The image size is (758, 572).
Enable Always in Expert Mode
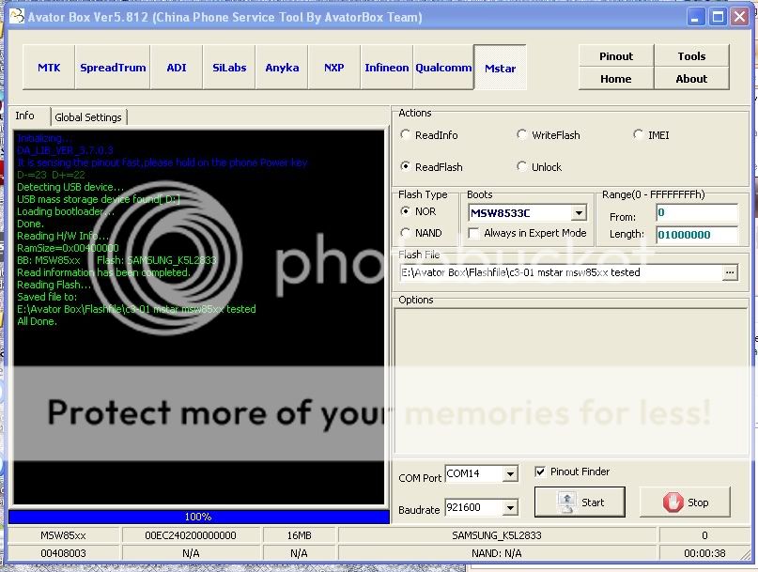pos(528,233)
